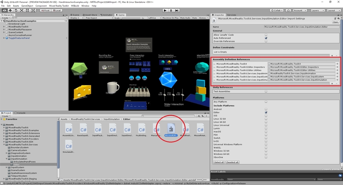Select the Scale tool
The height and width of the screenshot is (185, 343).
pos(22,10)
